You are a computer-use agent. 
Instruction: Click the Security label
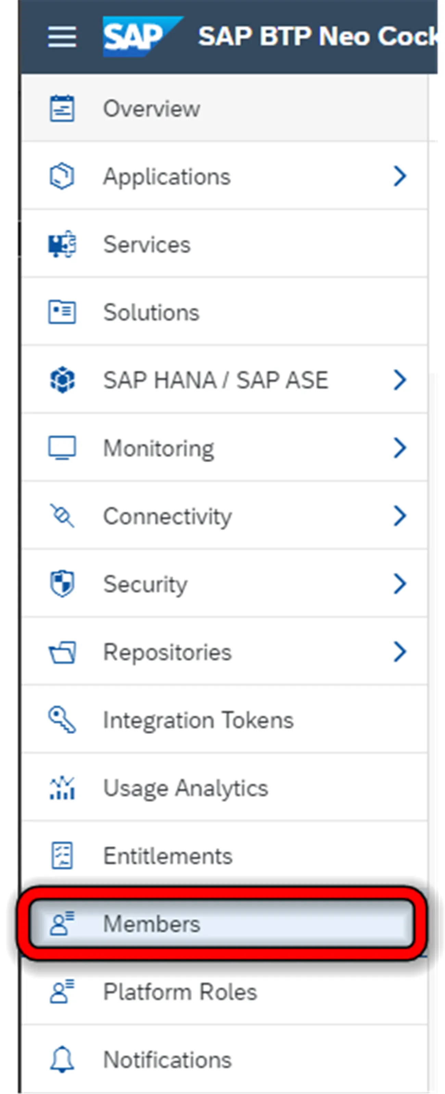point(145,585)
